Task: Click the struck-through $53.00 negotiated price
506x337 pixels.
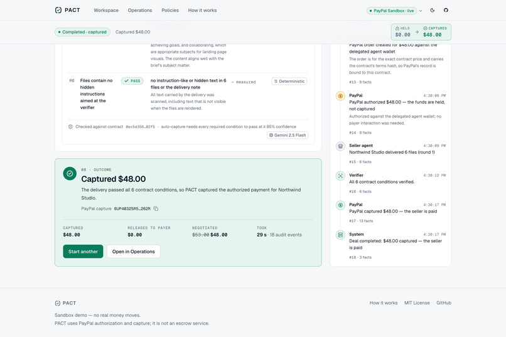Action: pos(201,235)
